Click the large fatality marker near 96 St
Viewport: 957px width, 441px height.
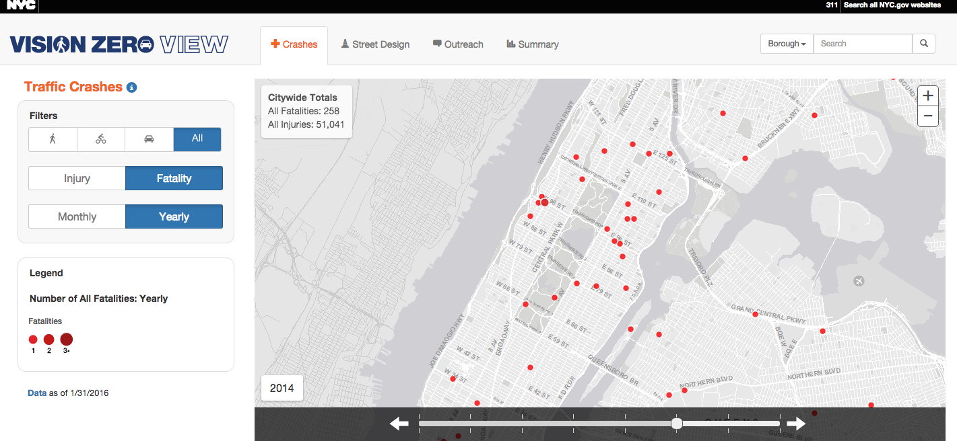(544, 202)
